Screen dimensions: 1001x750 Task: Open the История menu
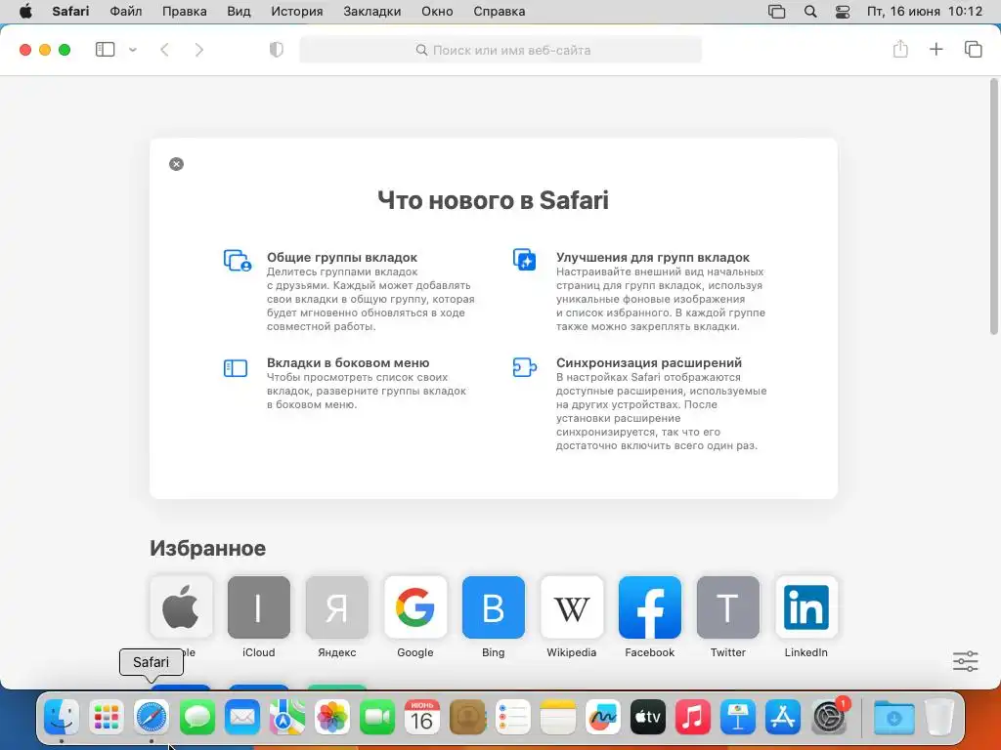(297, 12)
